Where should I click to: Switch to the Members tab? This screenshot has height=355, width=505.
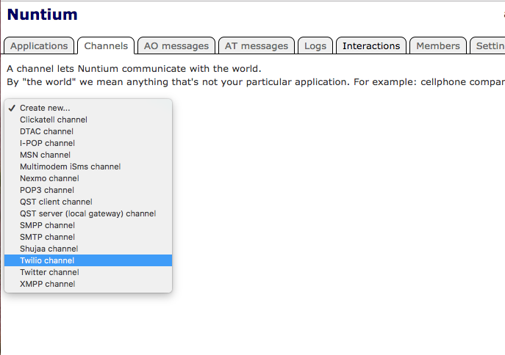(x=438, y=45)
